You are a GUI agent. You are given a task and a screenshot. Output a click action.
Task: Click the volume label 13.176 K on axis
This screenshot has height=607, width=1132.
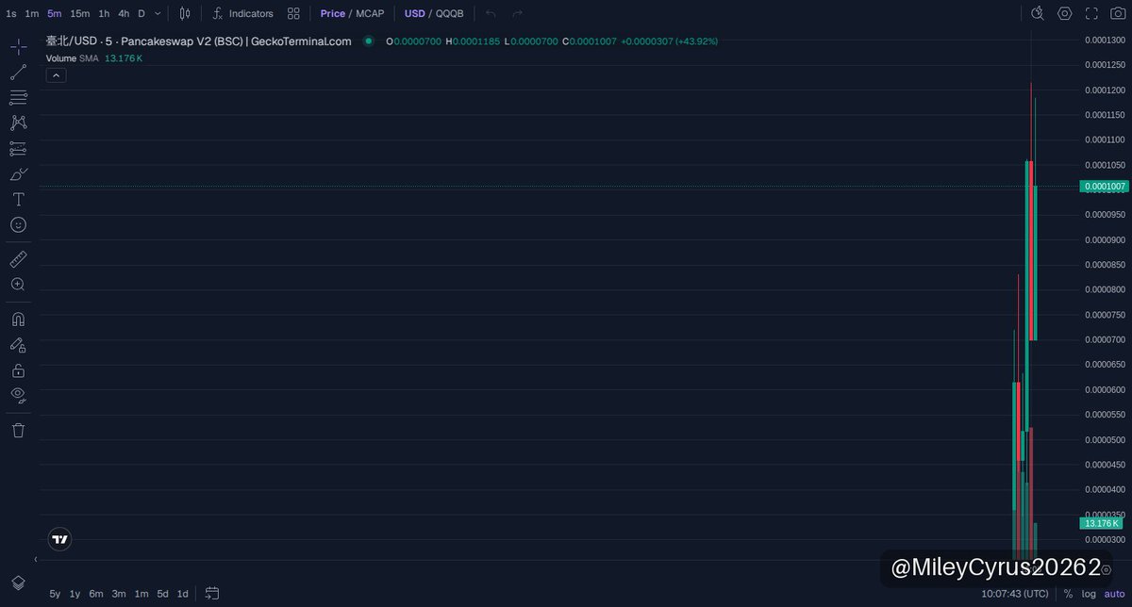1100,523
